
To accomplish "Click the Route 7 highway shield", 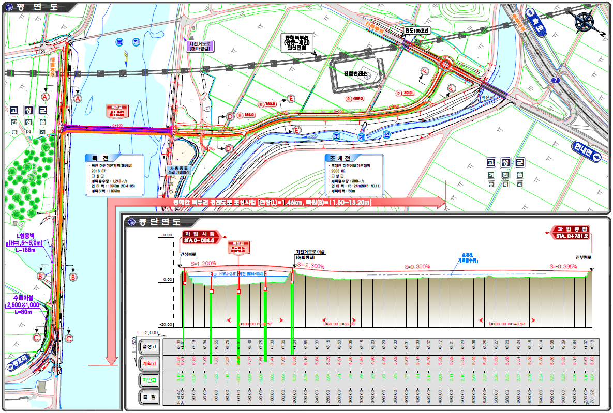I will pyautogui.click(x=556, y=81).
